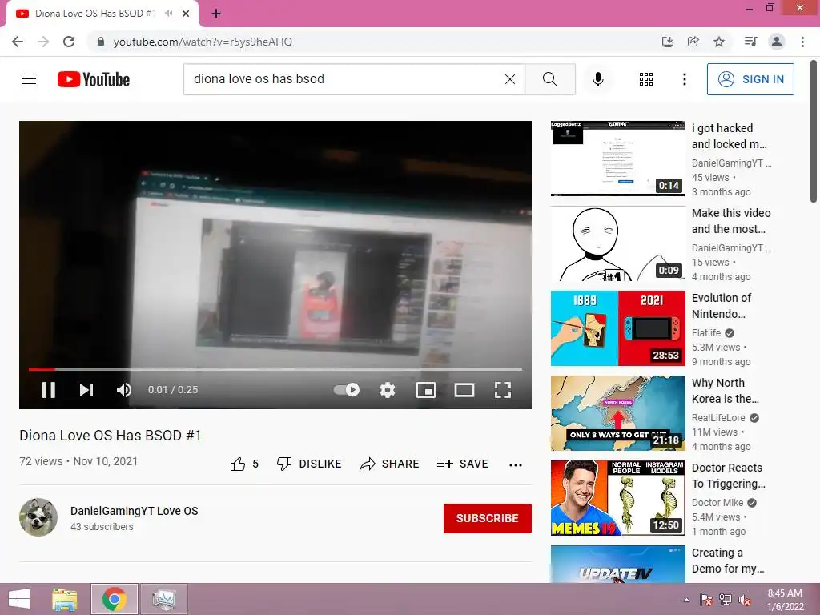
Task: Open network tray icon
Action: (x=726, y=600)
